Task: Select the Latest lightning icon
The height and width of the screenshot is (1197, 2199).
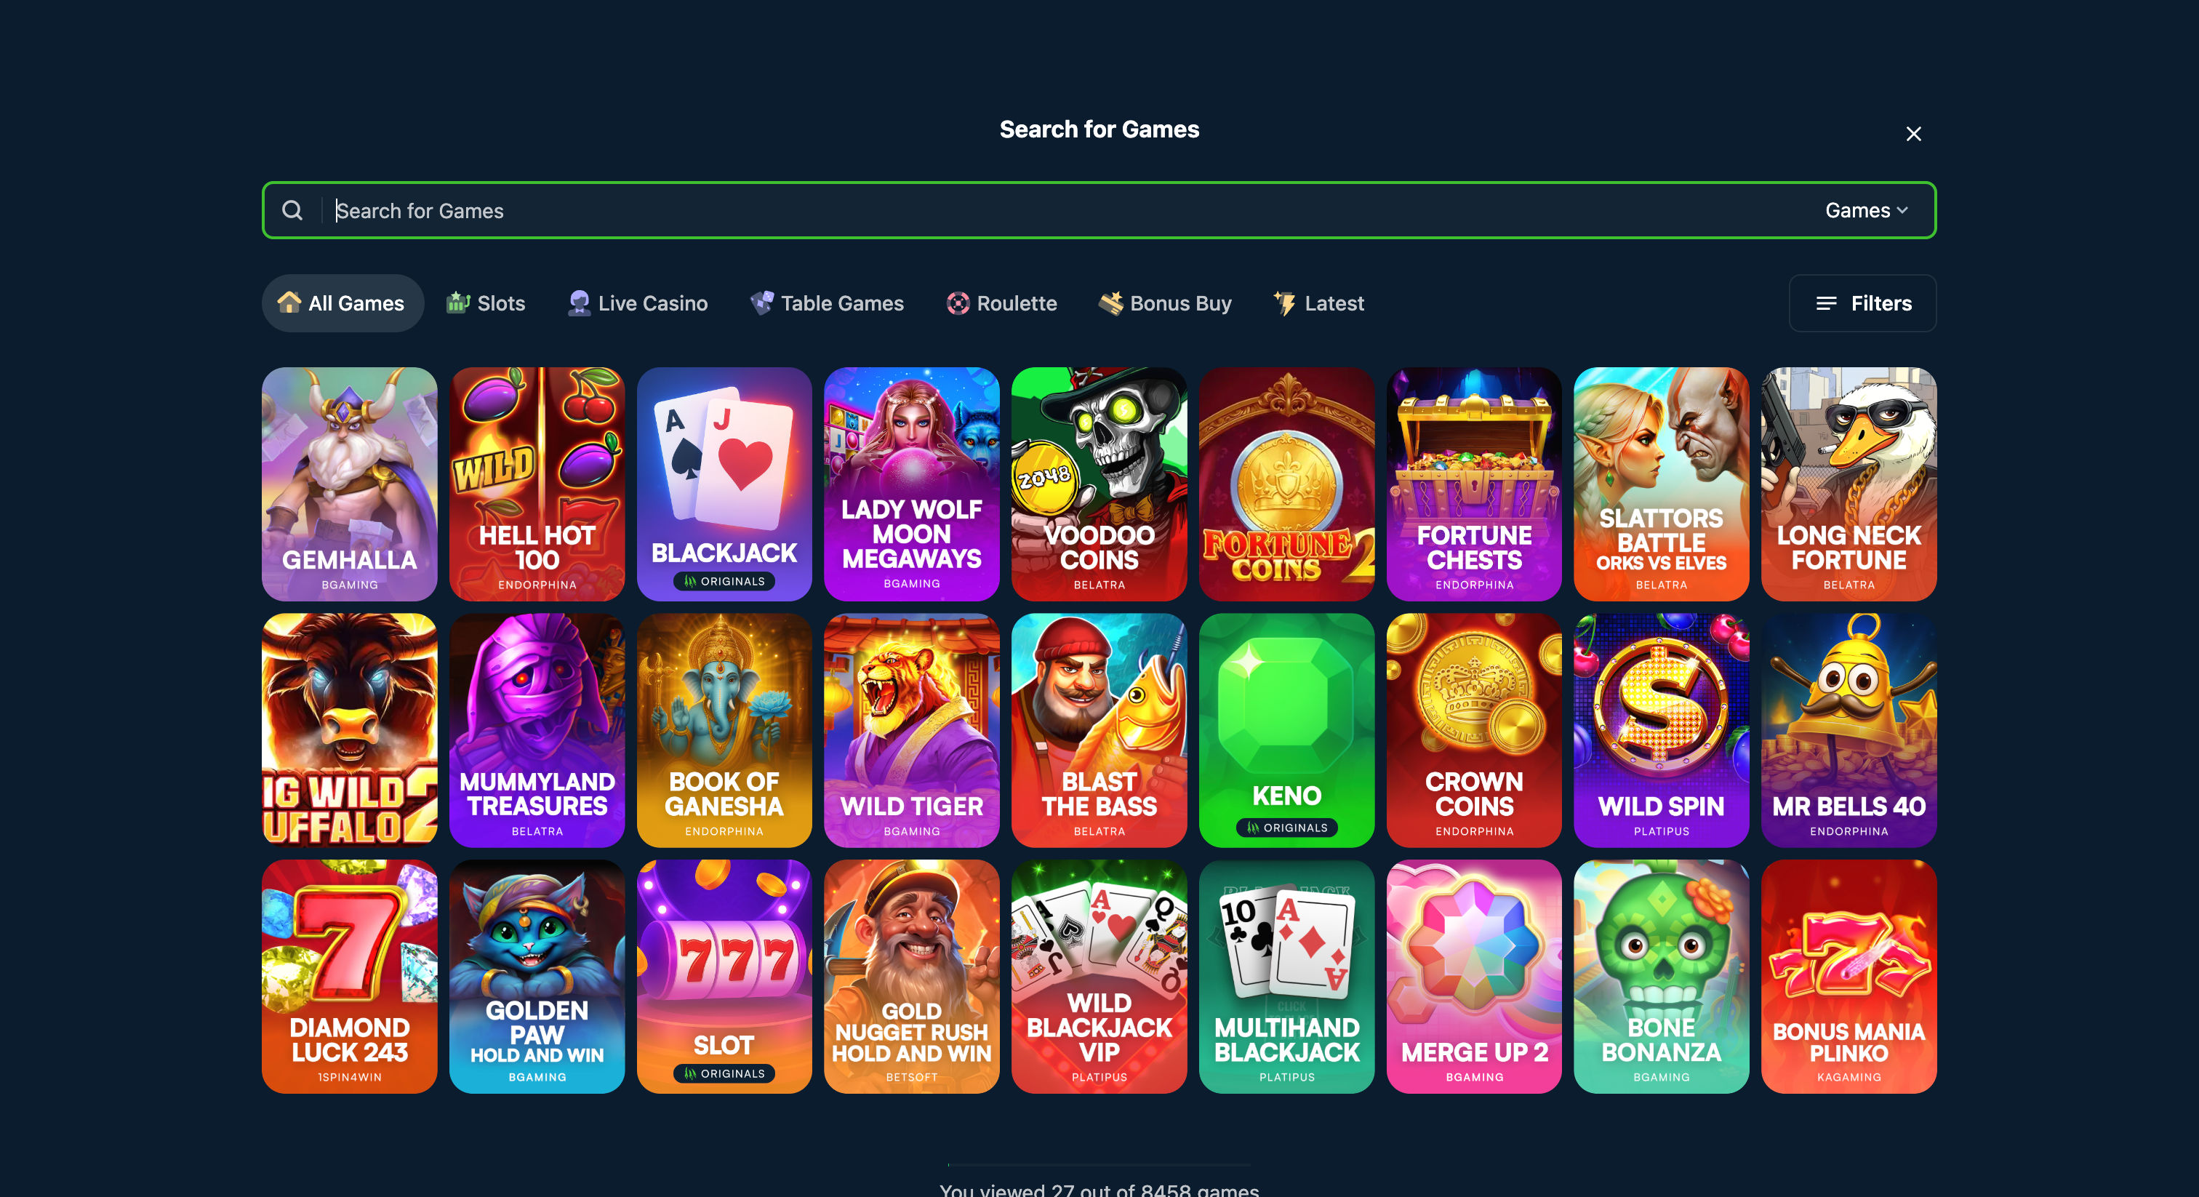Action: click(1285, 303)
